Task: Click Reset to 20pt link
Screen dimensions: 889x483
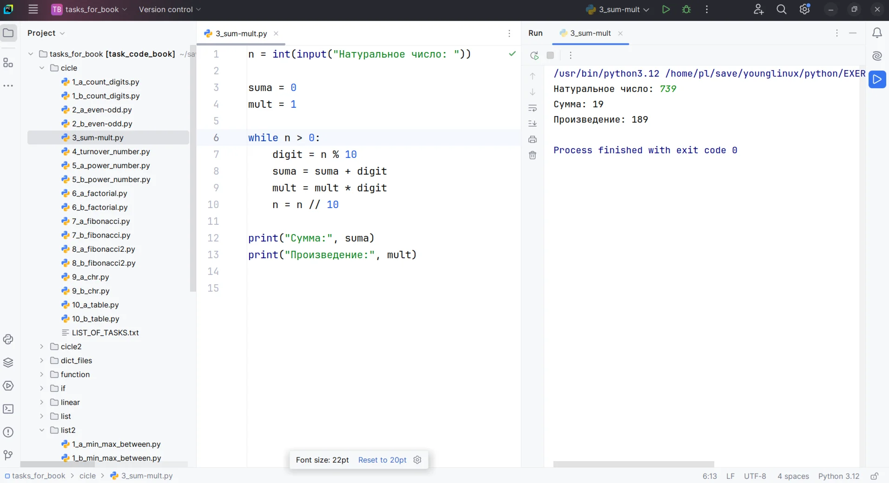Action: 382,460
